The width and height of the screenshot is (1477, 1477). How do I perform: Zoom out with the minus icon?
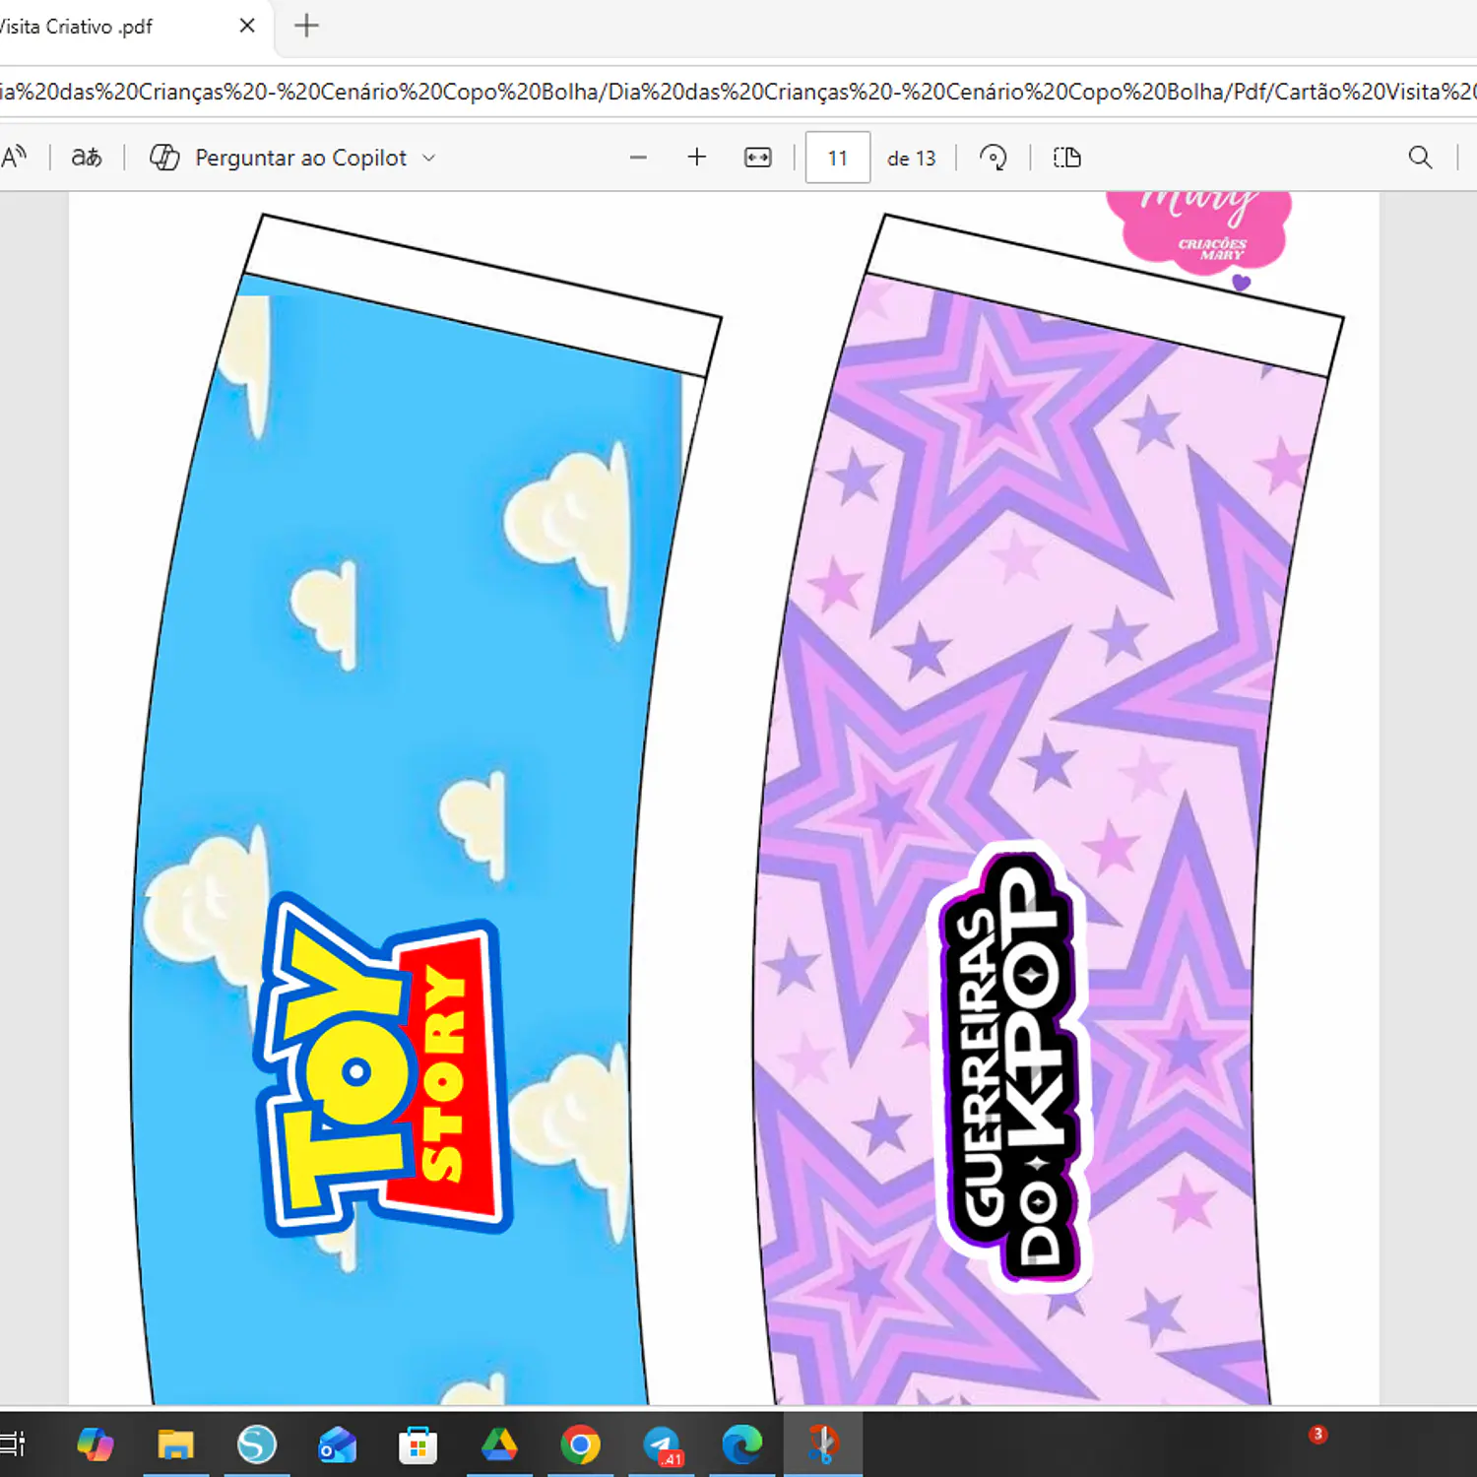click(x=638, y=158)
